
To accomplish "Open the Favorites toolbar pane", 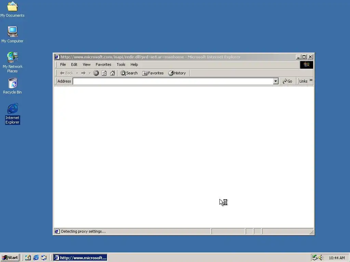I will [153, 73].
